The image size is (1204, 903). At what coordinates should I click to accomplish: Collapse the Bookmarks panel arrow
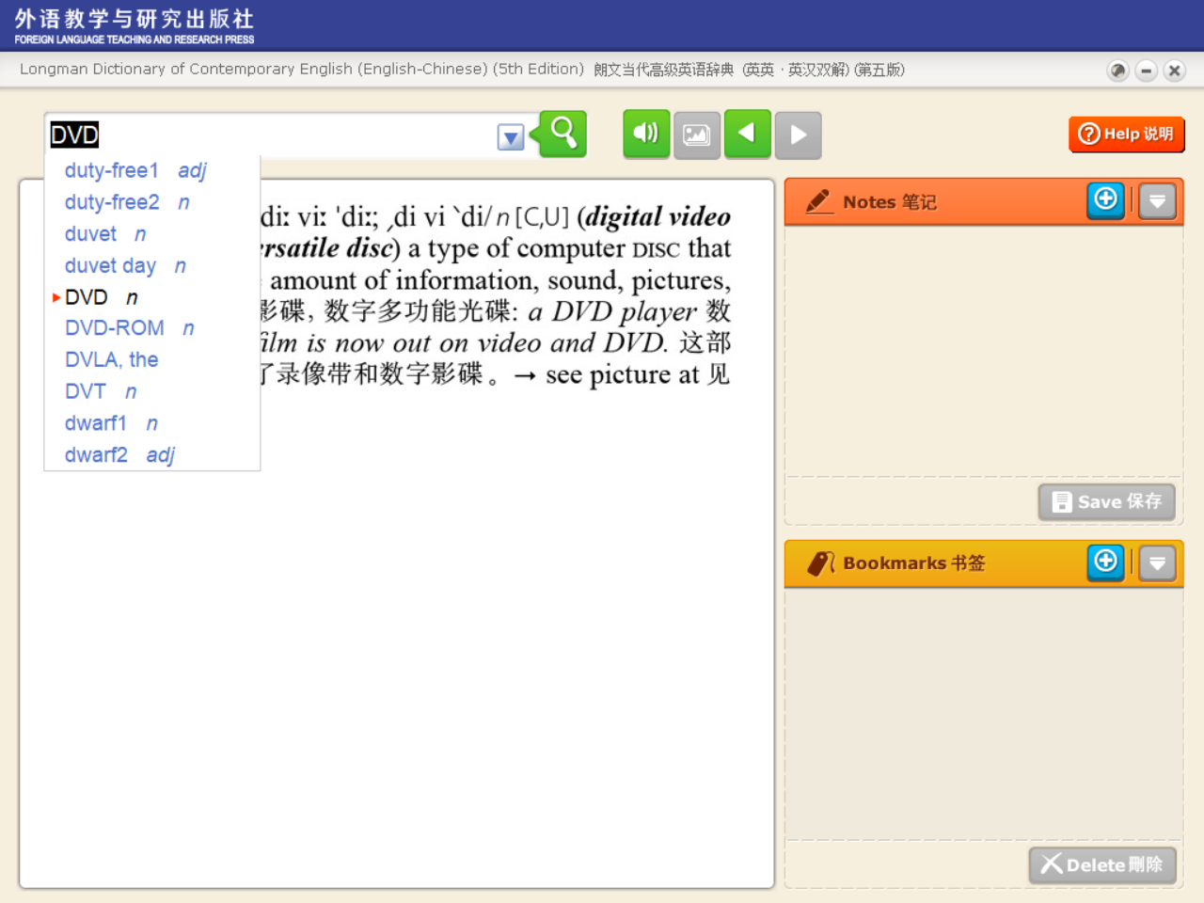pyautogui.click(x=1158, y=563)
